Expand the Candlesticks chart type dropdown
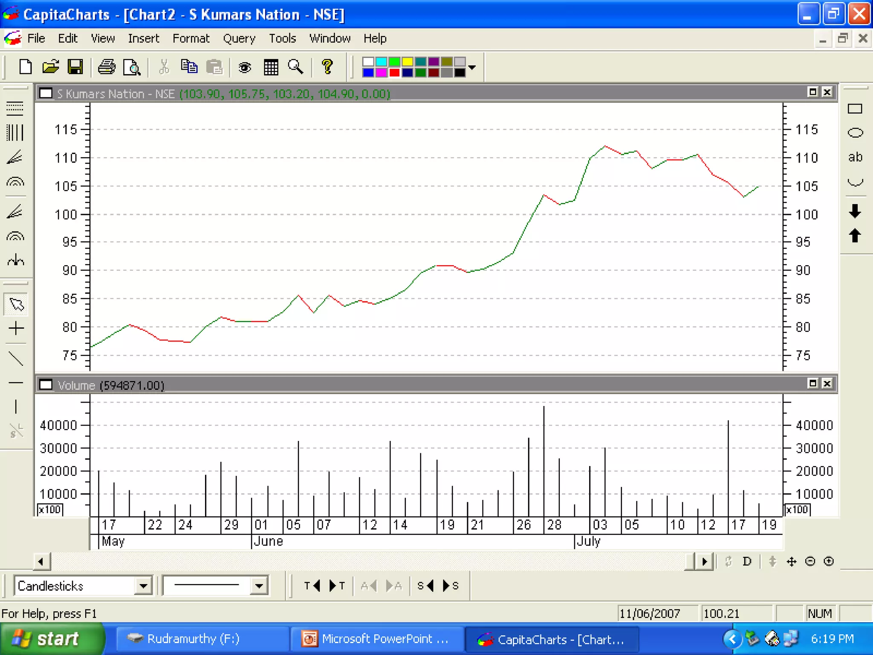This screenshot has height=655, width=873. tap(143, 585)
